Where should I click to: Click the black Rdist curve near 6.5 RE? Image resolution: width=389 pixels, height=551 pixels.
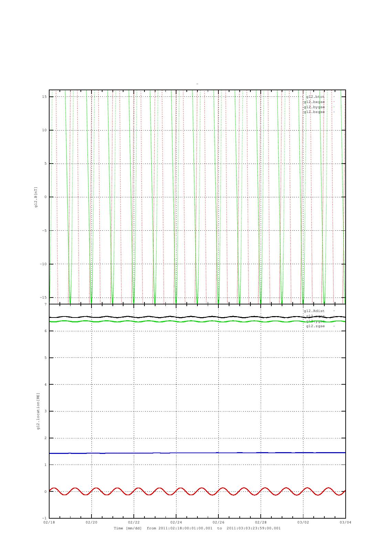(x=197, y=317)
